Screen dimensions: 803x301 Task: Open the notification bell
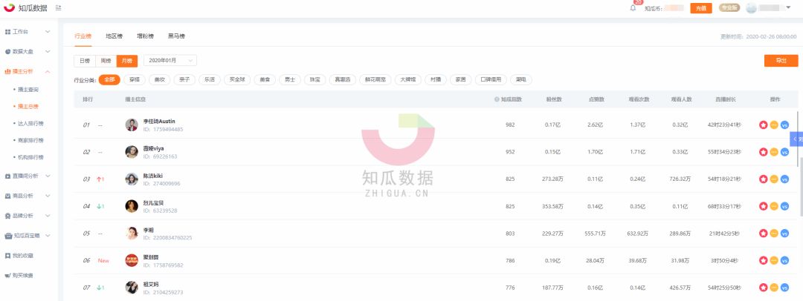click(633, 8)
